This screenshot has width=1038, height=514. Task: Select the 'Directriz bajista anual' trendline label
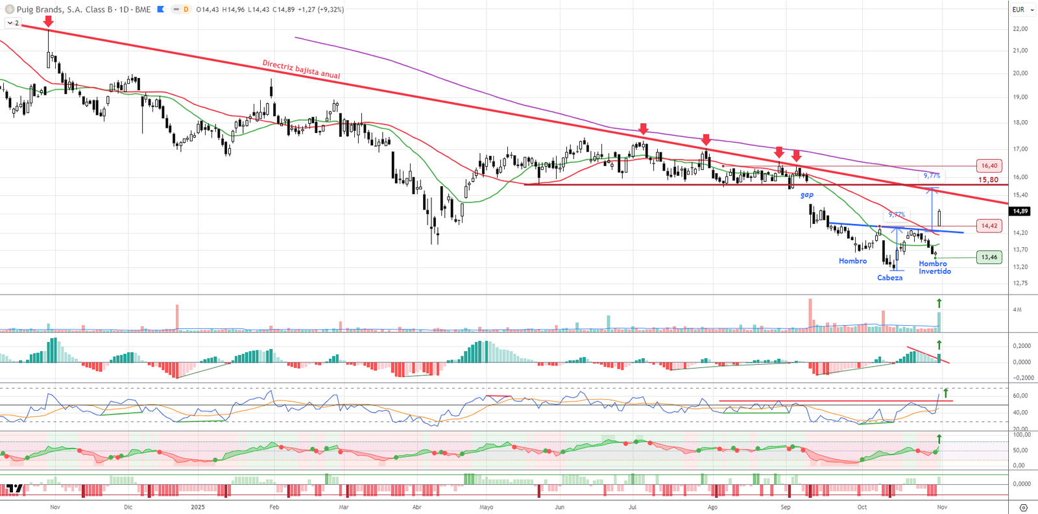coord(301,69)
